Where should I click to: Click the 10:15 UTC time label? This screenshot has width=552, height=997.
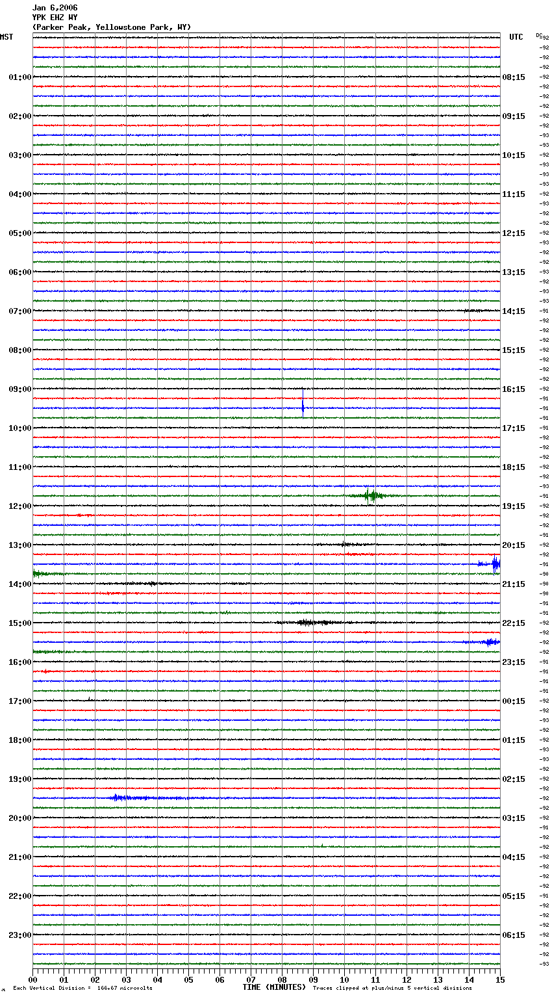click(514, 155)
